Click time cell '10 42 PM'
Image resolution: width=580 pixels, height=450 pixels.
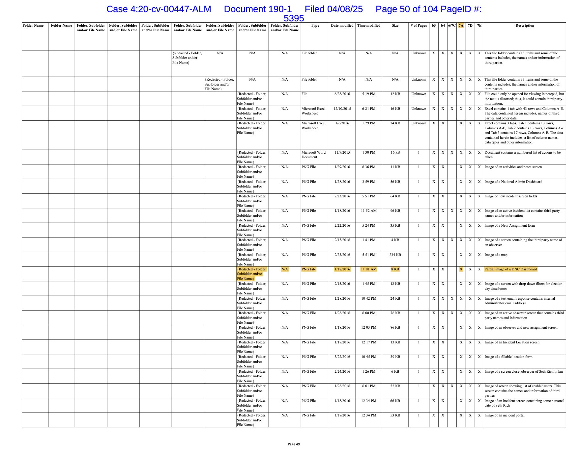(x=369, y=299)
